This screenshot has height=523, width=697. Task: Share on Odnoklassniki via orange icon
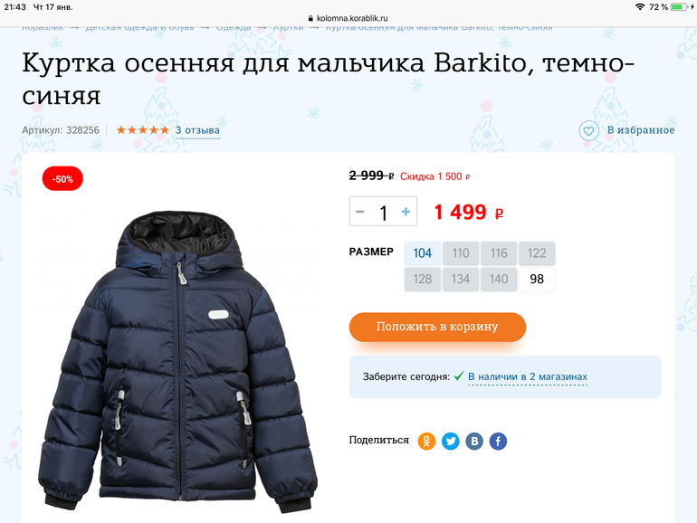pos(426,442)
